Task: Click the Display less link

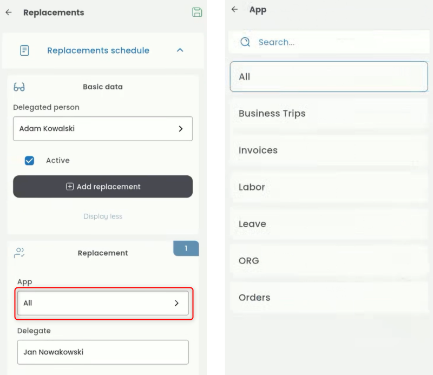Action: click(103, 216)
